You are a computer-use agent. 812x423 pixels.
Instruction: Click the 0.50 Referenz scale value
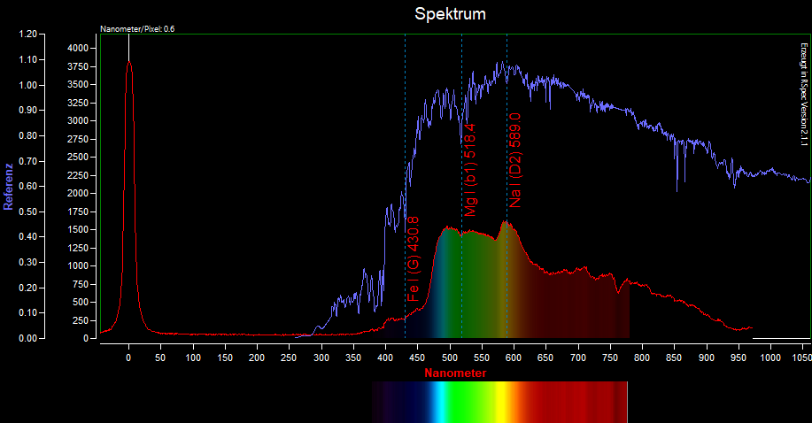(x=28, y=211)
